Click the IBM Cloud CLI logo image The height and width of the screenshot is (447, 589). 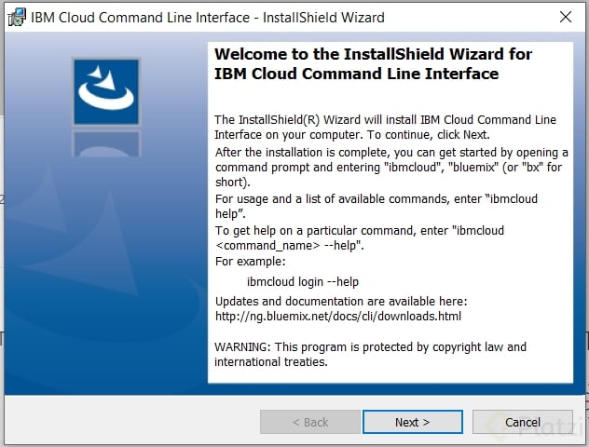coord(106,92)
